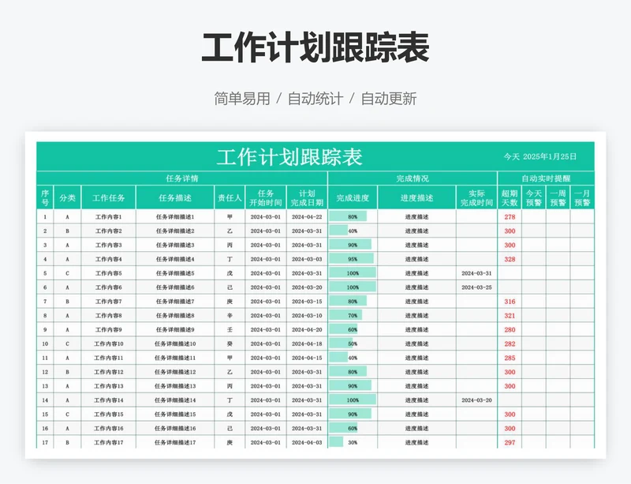Select the 任务详情 group header
The width and height of the screenshot is (631, 484).
(182, 178)
